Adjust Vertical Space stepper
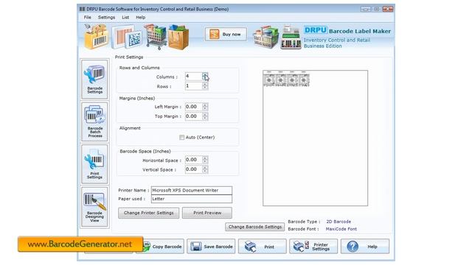The width and height of the screenshot is (472, 265). coord(205,169)
